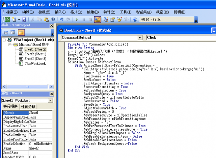The height and width of the screenshot is (158, 216).
Task: Open the Properties Window toolbar icon
Action: click(113, 20)
